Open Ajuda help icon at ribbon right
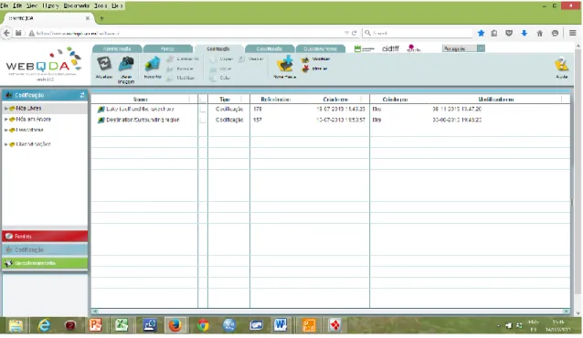Screen dimensions: 583x338 pos(562,65)
